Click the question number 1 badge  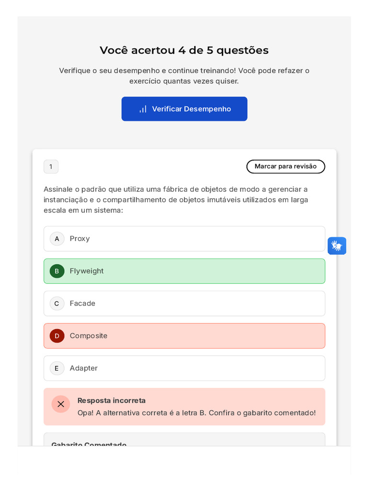(51, 167)
